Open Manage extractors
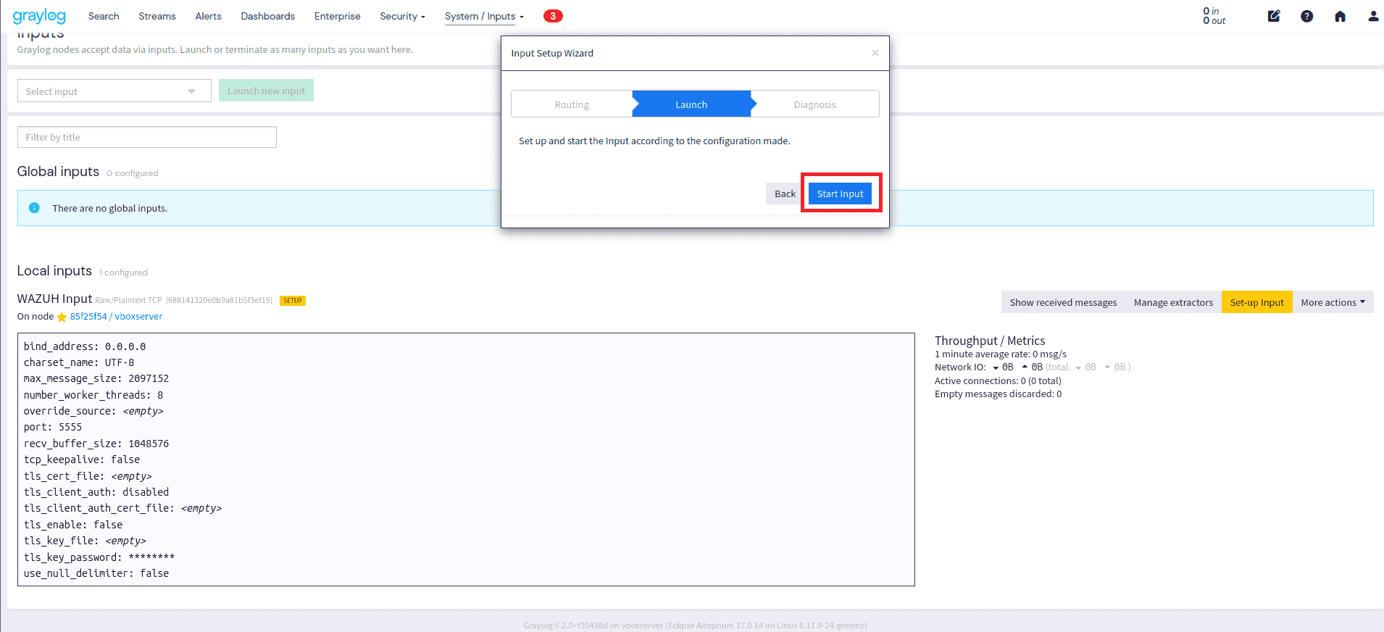 pos(1173,302)
